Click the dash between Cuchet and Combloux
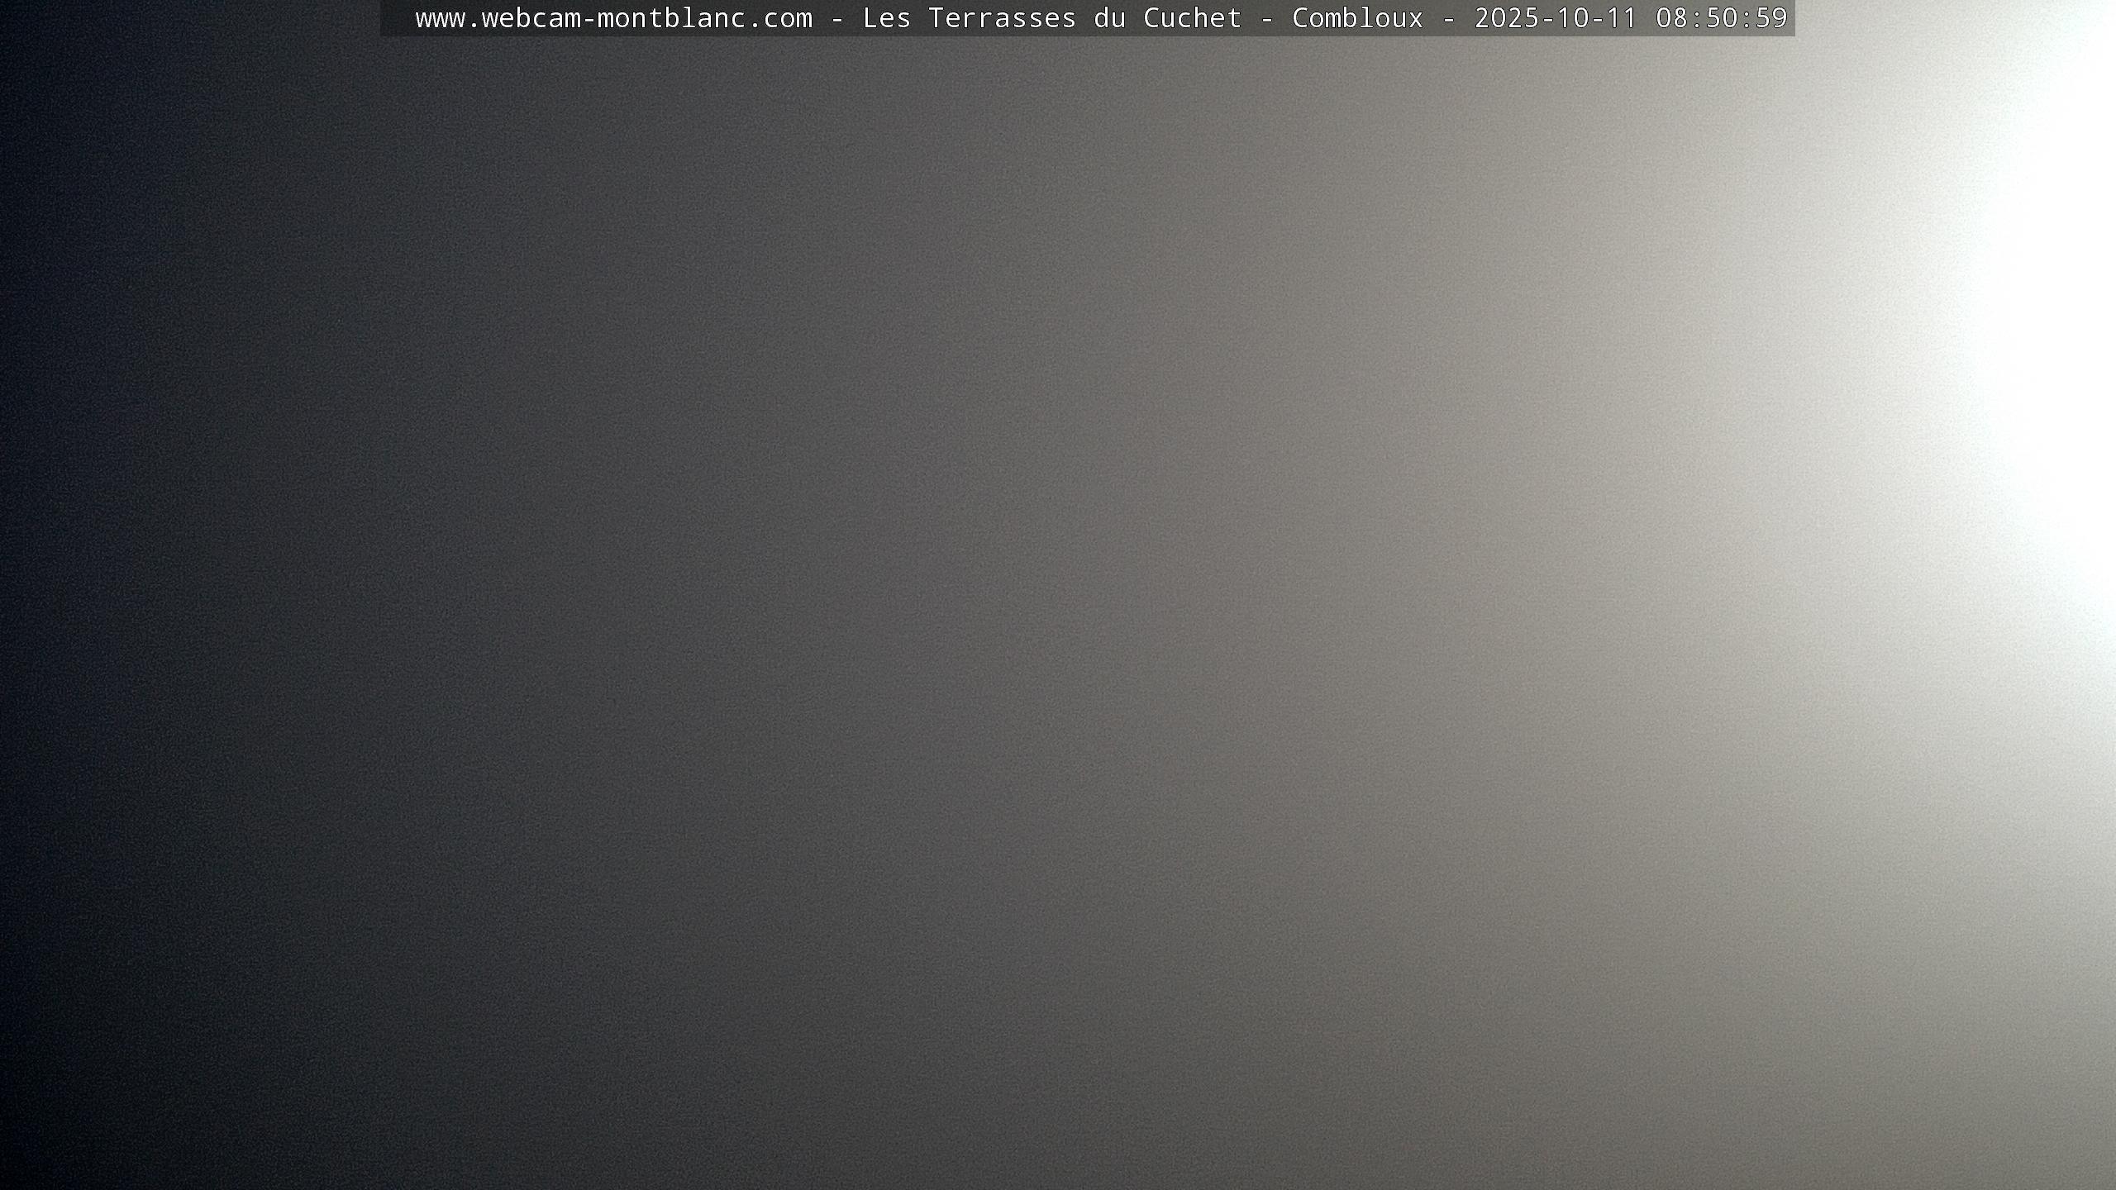The width and height of the screenshot is (2116, 1190). pyautogui.click(x=1266, y=18)
